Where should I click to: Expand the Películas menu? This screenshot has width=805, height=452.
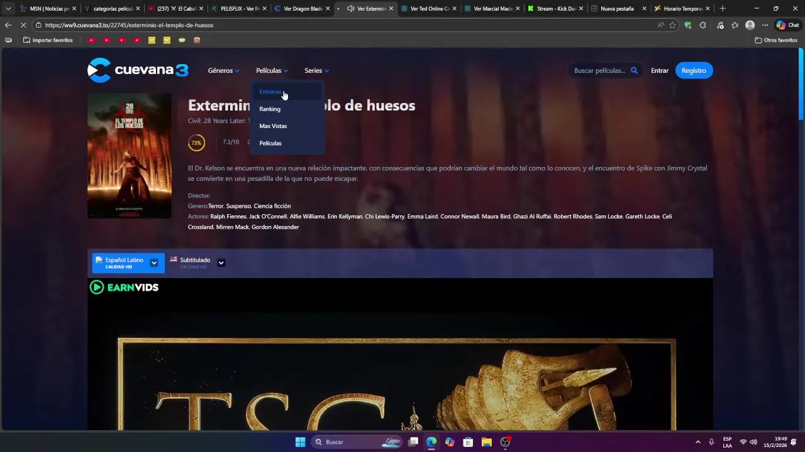click(272, 70)
